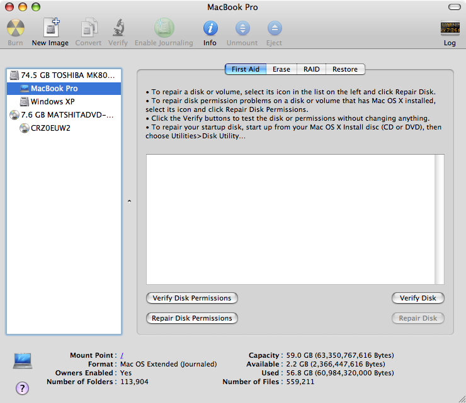Click the green zoom window button
Image resolution: width=466 pixels, height=403 pixels.
[x=36, y=7]
